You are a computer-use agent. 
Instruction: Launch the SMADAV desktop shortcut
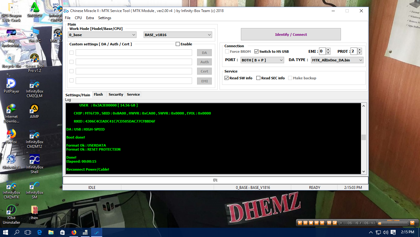click(x=34, y=10)
